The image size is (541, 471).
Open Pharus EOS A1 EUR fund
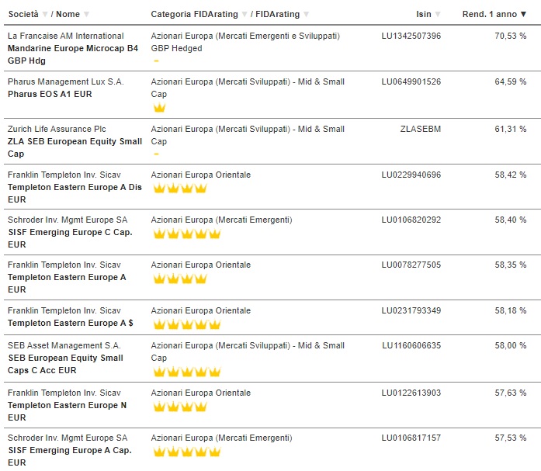click(50, 94)
